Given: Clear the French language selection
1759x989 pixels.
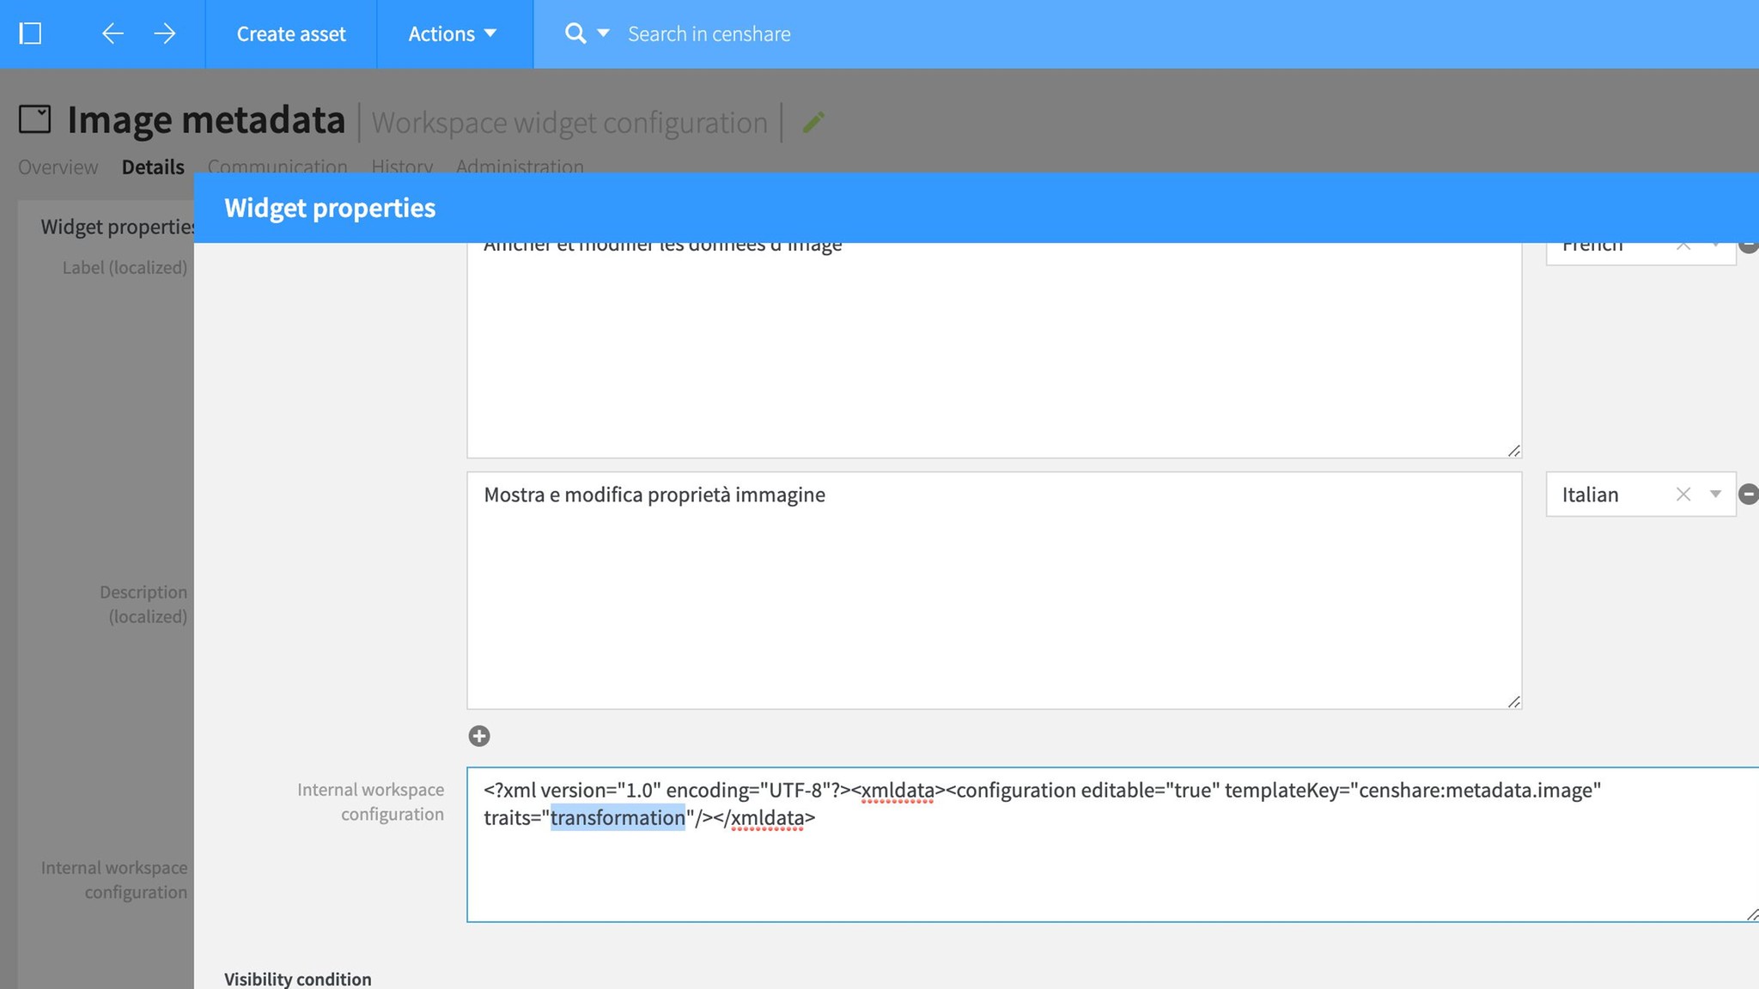Looking at the screenshot, I should [x=1683, y=246].
